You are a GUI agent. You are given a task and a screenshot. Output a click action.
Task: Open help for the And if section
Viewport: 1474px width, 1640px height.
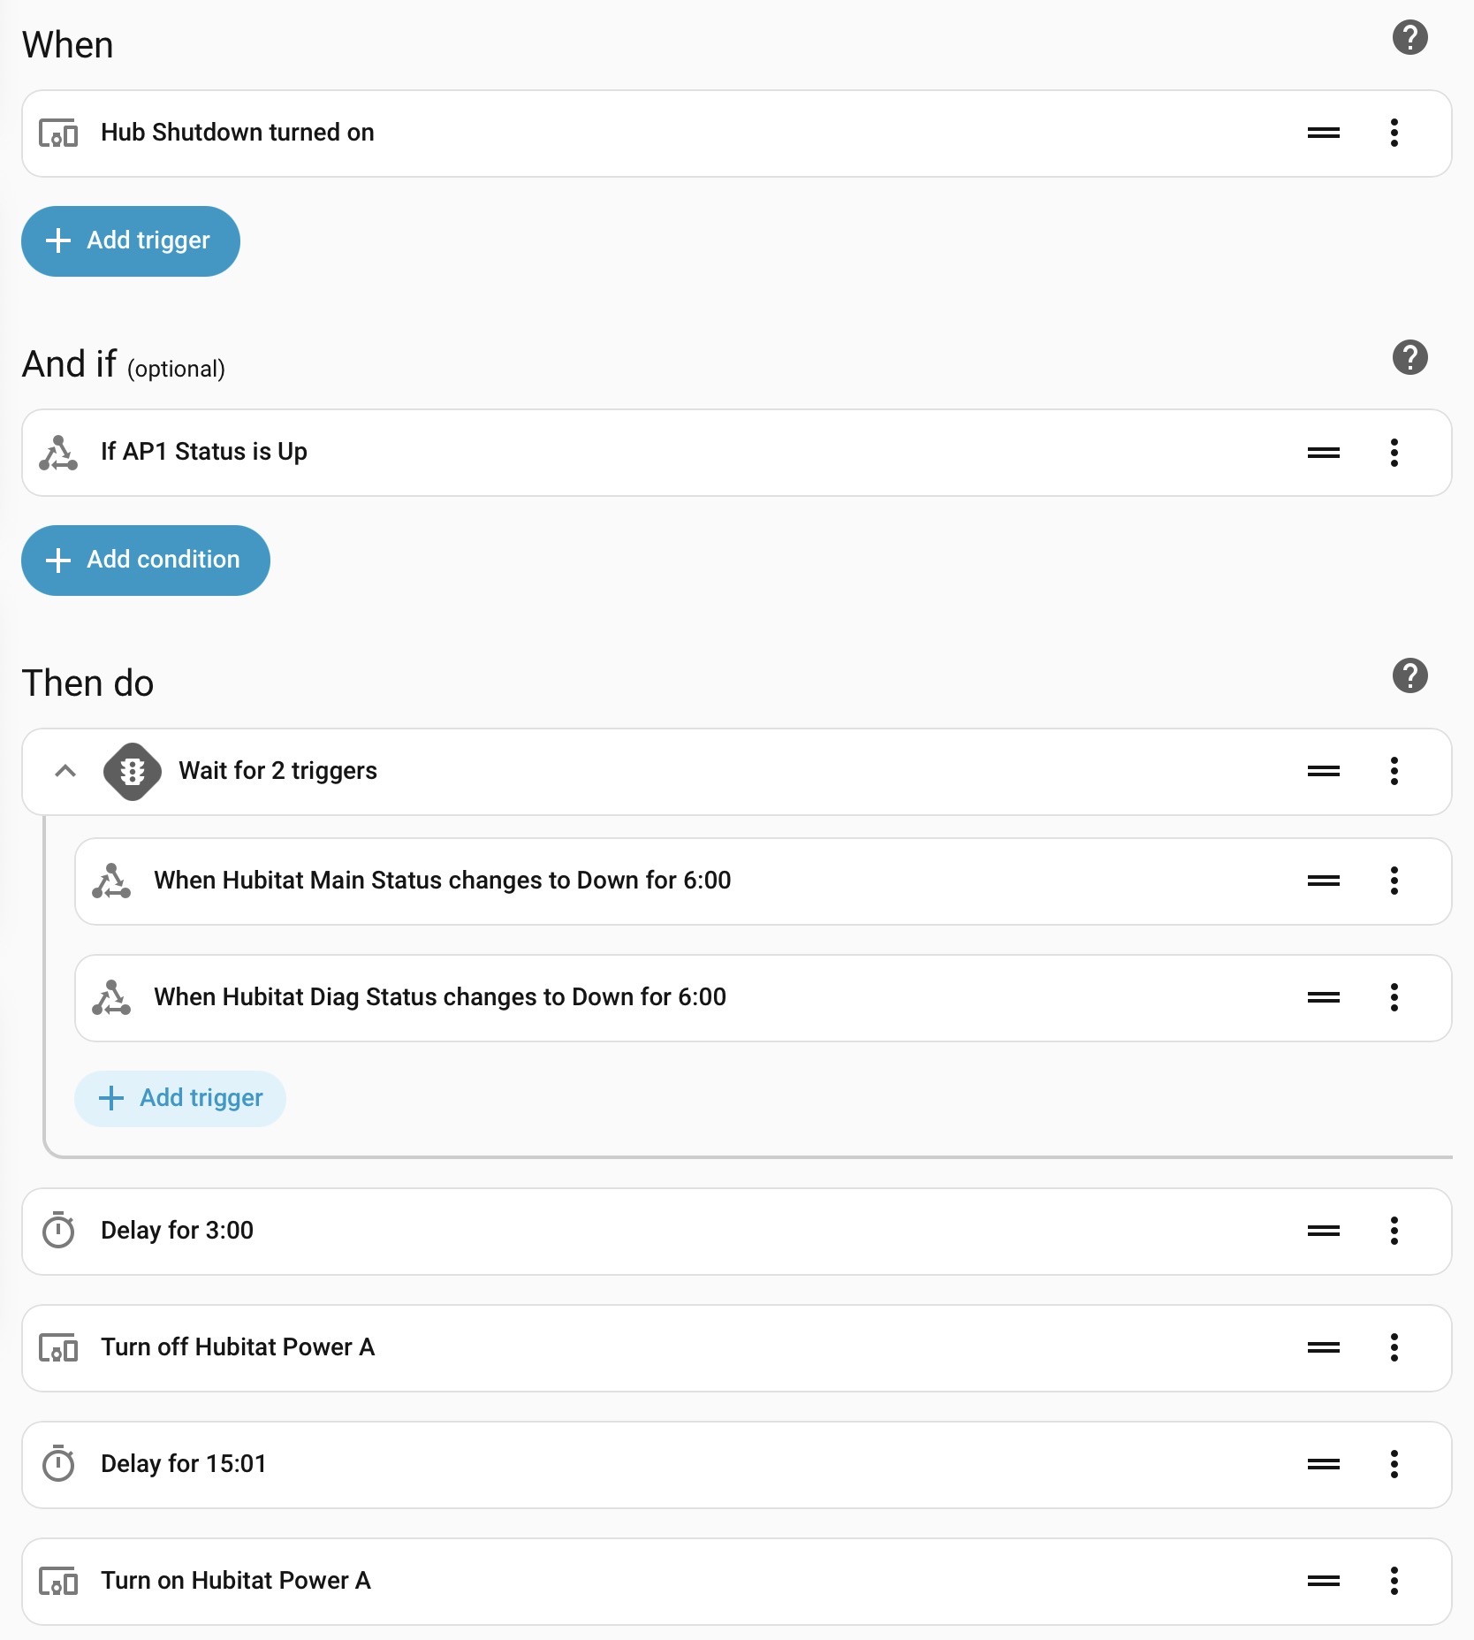click(1409, 357)
